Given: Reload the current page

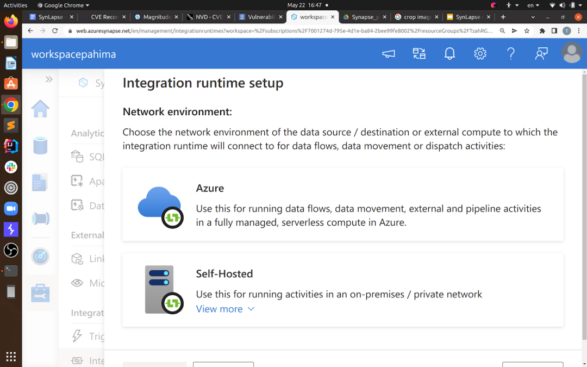Looking at the screenshot, I should pyautogui.click(x=55, y=30).
